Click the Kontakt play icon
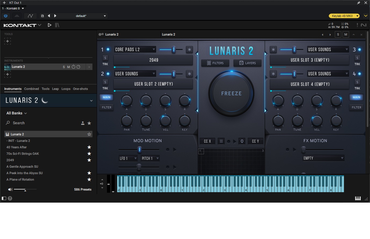The width and height of the screenshot is (370, 239). click(x=49, y=25)
